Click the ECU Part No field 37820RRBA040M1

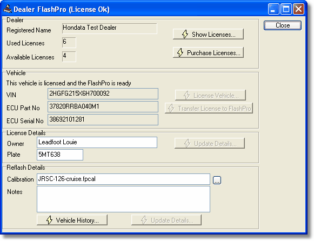(103, 106)
